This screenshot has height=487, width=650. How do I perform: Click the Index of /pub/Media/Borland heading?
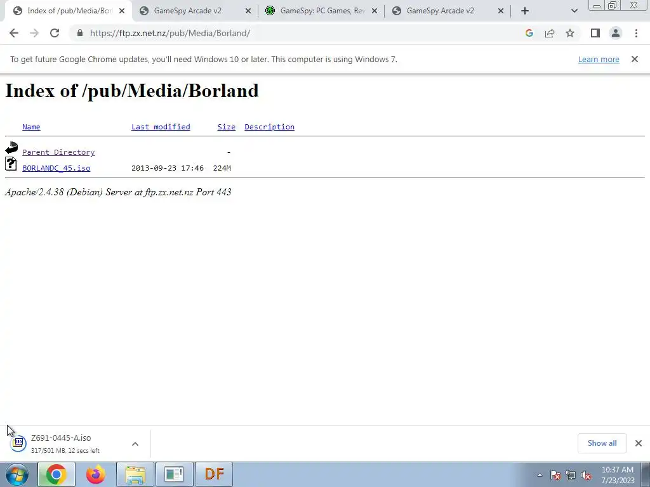pyautogui.click(x=132, y=91)
